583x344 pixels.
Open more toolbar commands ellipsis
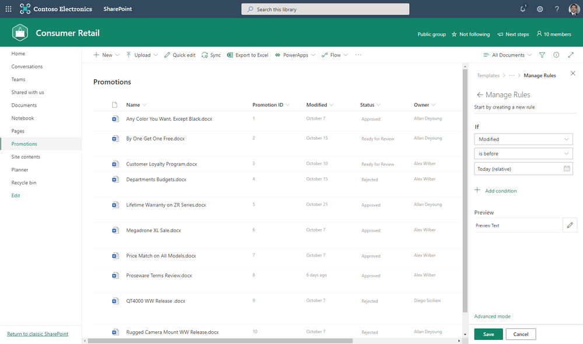(x=358, y=55)
